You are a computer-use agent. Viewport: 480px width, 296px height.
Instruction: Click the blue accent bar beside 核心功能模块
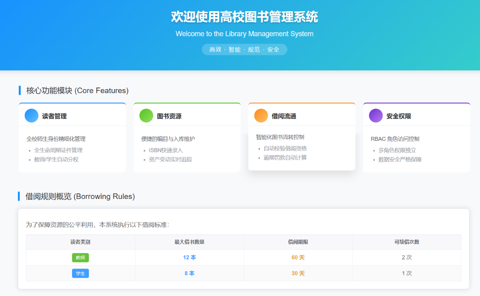(19, 90)
